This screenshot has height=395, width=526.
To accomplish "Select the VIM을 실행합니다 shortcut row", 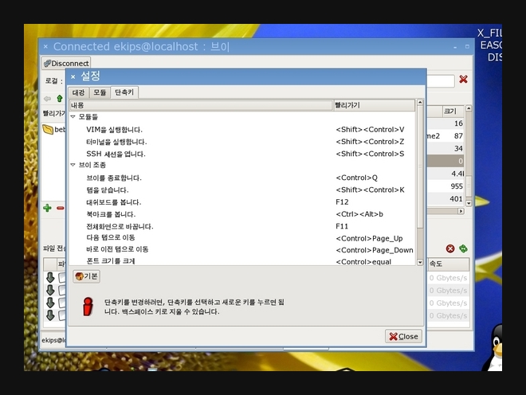I will 114,129.
